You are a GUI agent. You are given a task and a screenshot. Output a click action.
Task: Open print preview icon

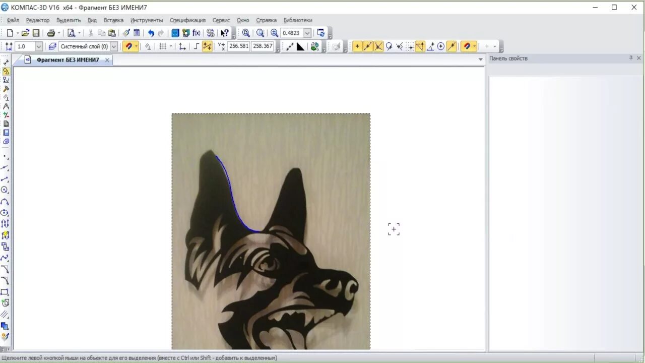tap(71, 33)
